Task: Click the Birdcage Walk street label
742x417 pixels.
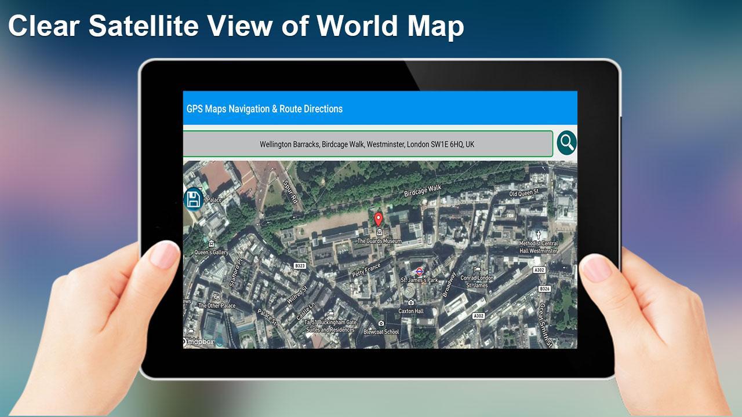Action: 423,191
